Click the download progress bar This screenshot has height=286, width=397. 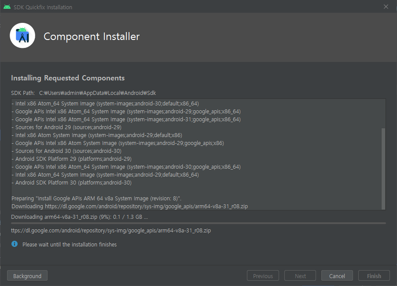[x=198, y=223]
